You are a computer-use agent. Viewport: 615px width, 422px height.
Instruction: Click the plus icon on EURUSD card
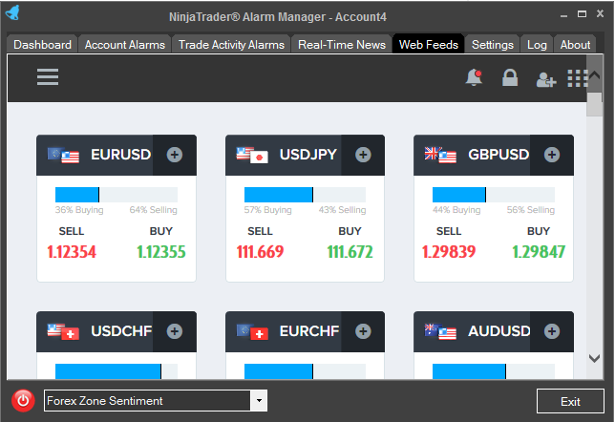click(x=175, y=155)
